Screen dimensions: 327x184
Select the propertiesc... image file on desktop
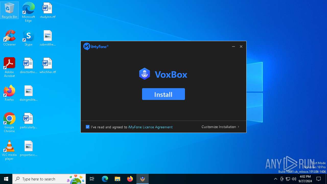pos(28,148)
